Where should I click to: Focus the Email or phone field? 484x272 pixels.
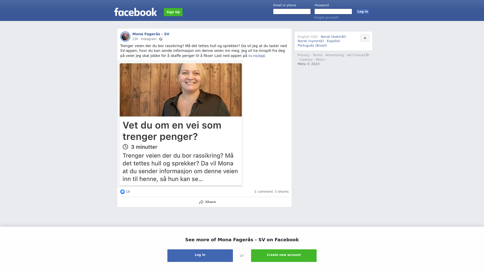292,12
